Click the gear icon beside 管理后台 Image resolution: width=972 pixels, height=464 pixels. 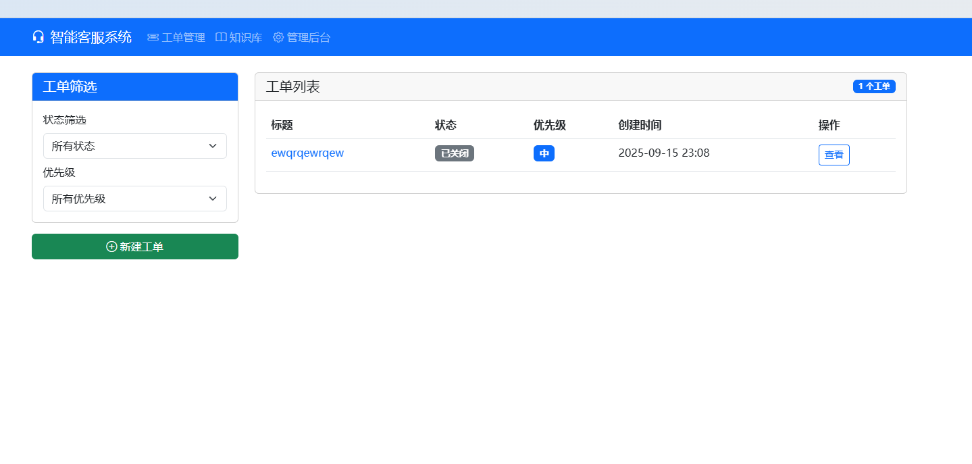tap(277, 37)
